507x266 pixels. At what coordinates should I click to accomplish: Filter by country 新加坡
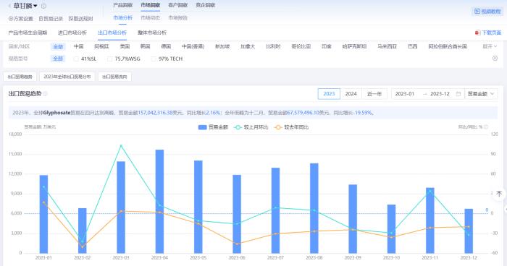coord(222,46)
